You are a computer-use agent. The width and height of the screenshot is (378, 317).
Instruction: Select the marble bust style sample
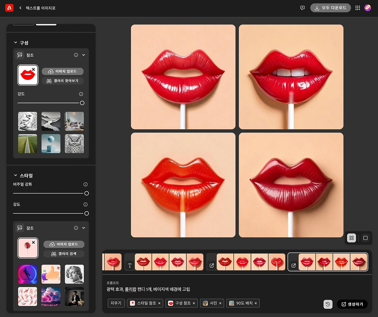click(x=74, y=274)
